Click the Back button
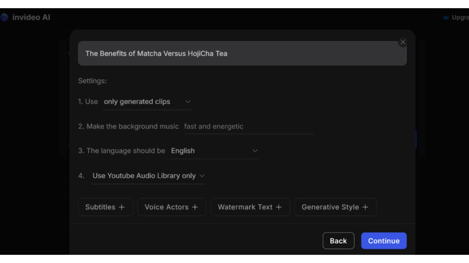Viewport: 469px width, 263px height. point(338,241)
